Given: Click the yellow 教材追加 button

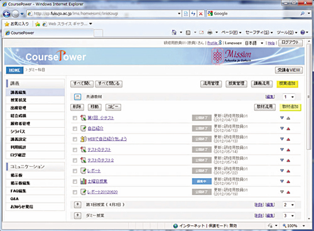Looking at the screenshot, I should click(290, 107).
